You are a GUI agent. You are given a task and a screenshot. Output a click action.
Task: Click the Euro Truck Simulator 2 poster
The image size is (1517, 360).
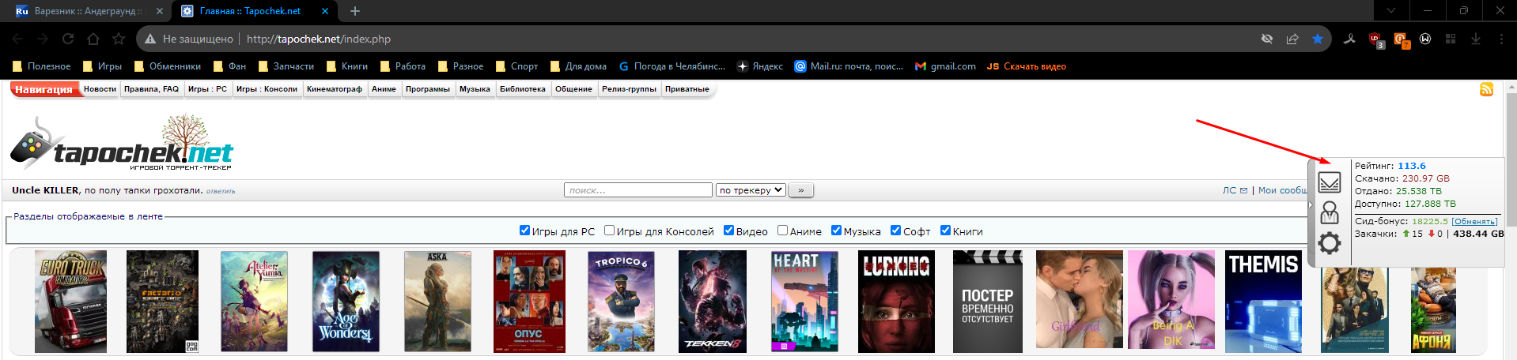pyautogui.click(x=70, y=302)
